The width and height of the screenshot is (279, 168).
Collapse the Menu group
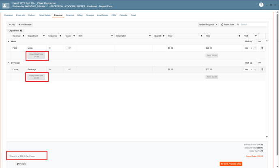pyautogui.click(x=9, y=41)
